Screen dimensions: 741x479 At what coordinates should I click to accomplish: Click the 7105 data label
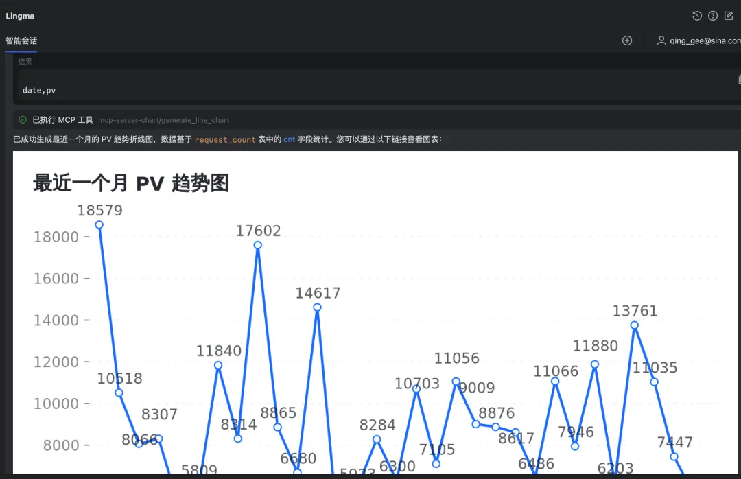437,449
